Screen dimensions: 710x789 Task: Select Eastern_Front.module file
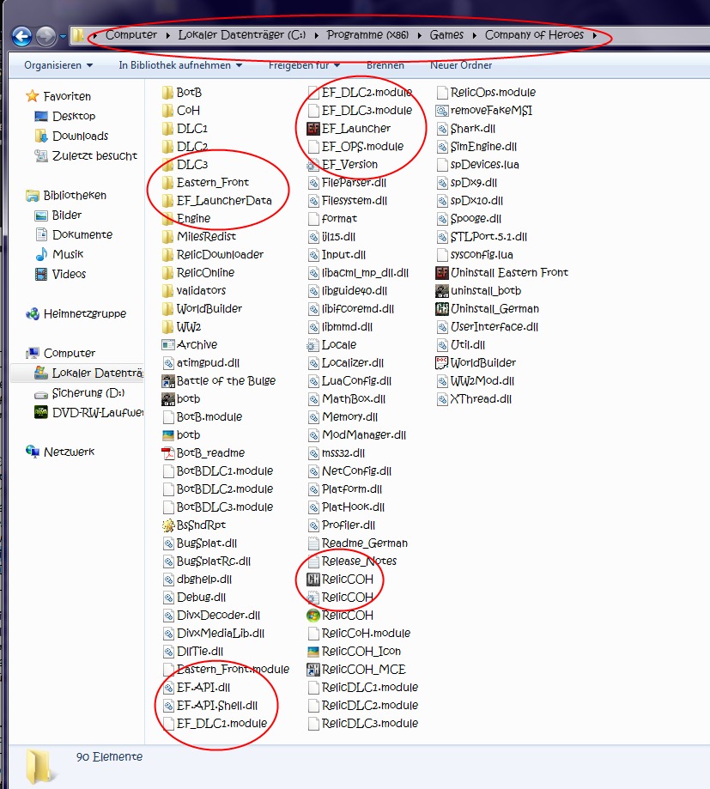click(226, 670)
